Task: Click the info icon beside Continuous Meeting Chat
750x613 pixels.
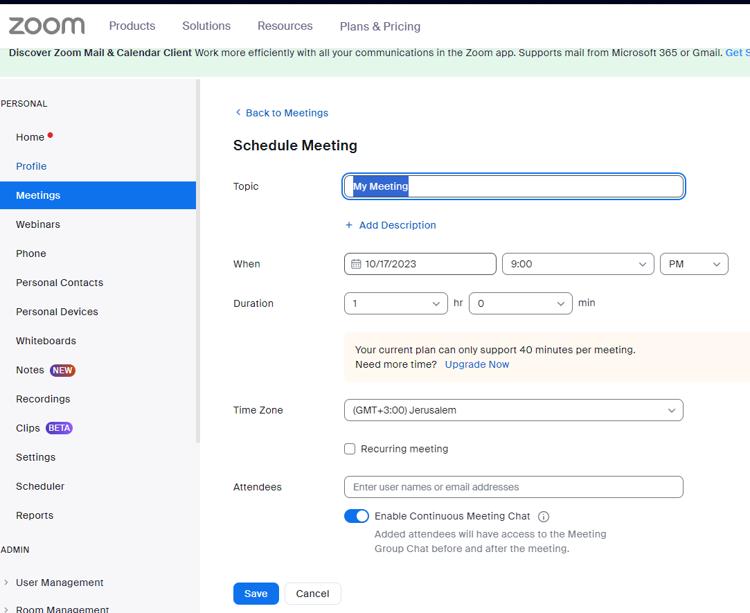Action: (544, 517)
